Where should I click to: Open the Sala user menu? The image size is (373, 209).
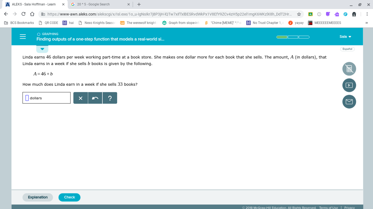pos(345,36)
